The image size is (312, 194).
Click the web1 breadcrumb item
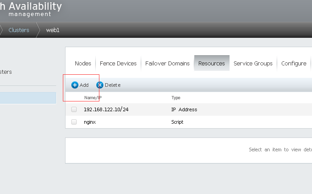53,30
